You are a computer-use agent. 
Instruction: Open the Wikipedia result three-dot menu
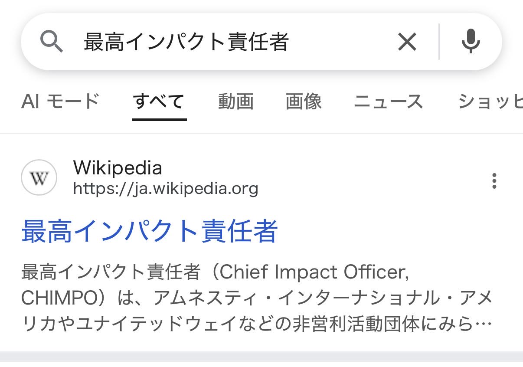(x=494, y=181)
